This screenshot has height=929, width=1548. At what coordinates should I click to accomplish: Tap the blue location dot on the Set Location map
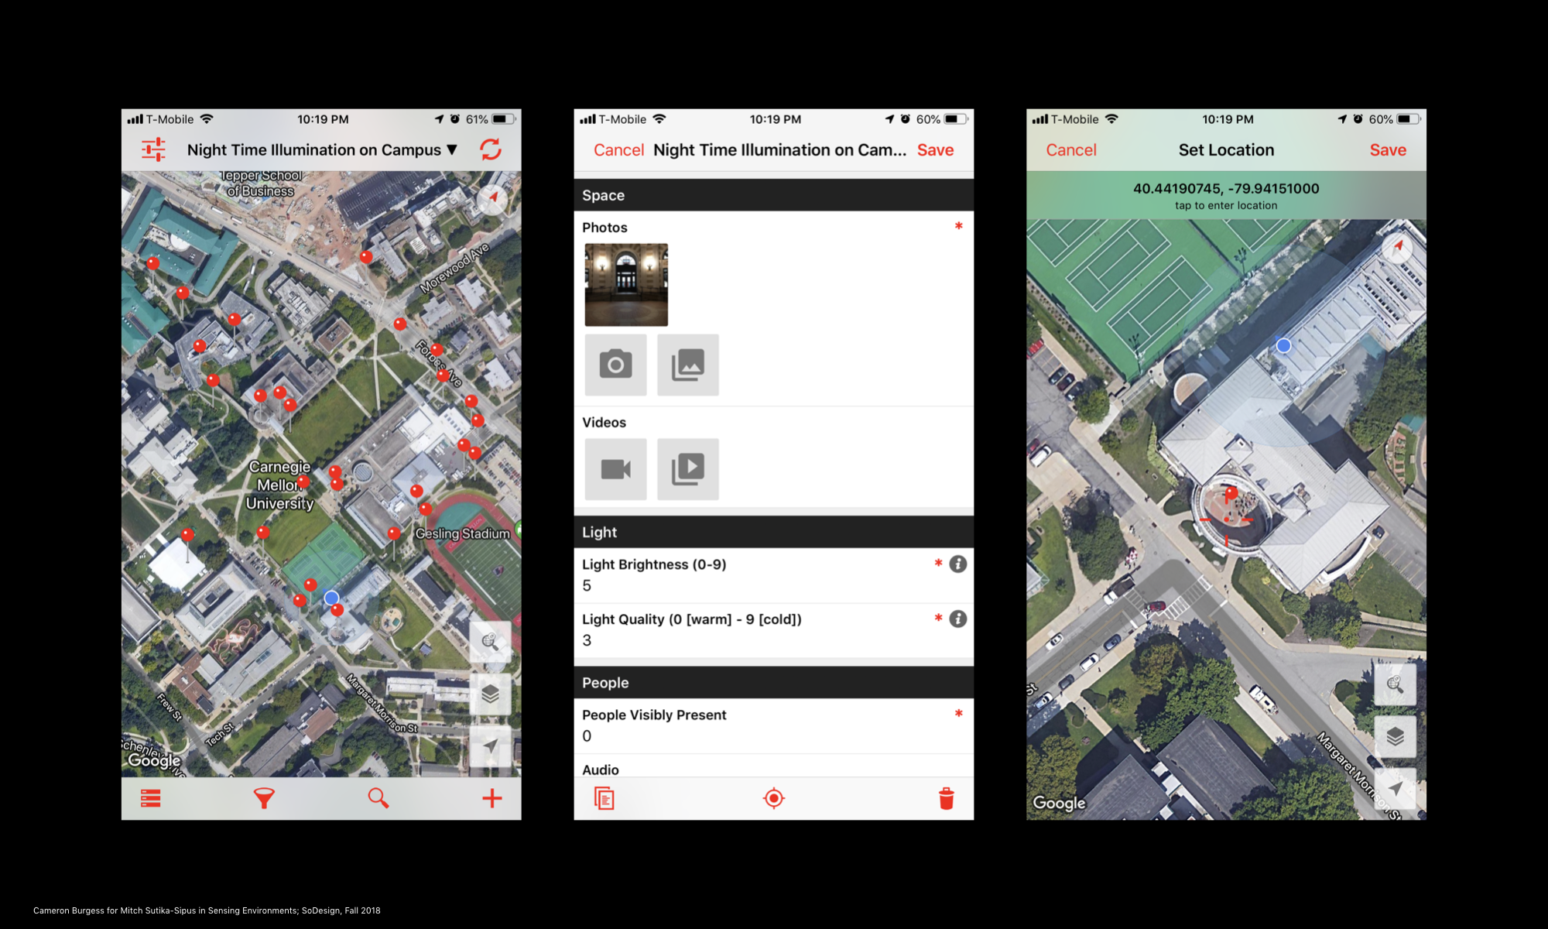1283,345
